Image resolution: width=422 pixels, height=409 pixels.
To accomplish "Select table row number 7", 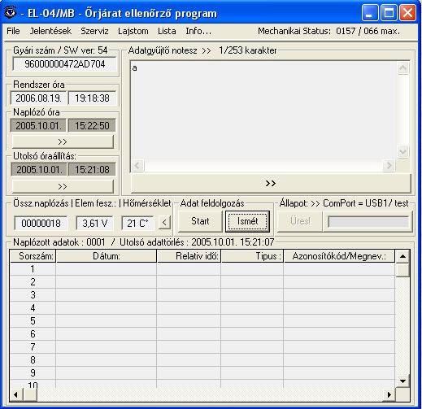I will [202, 347].
